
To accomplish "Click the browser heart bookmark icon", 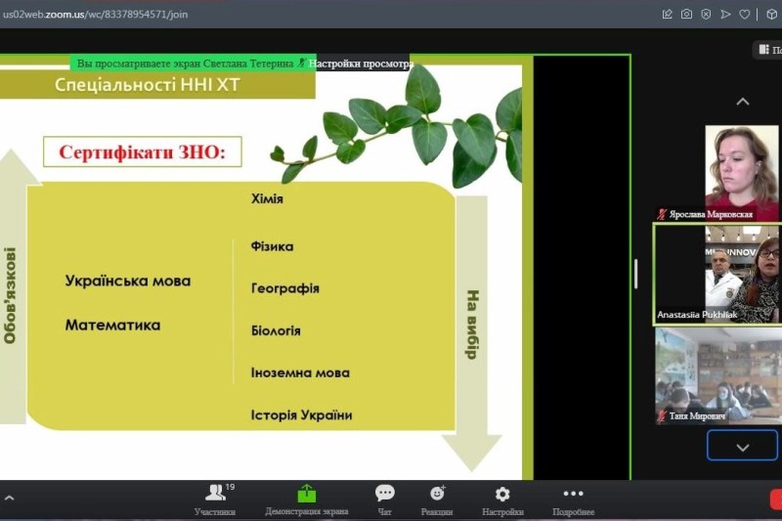I will point(745,14).
